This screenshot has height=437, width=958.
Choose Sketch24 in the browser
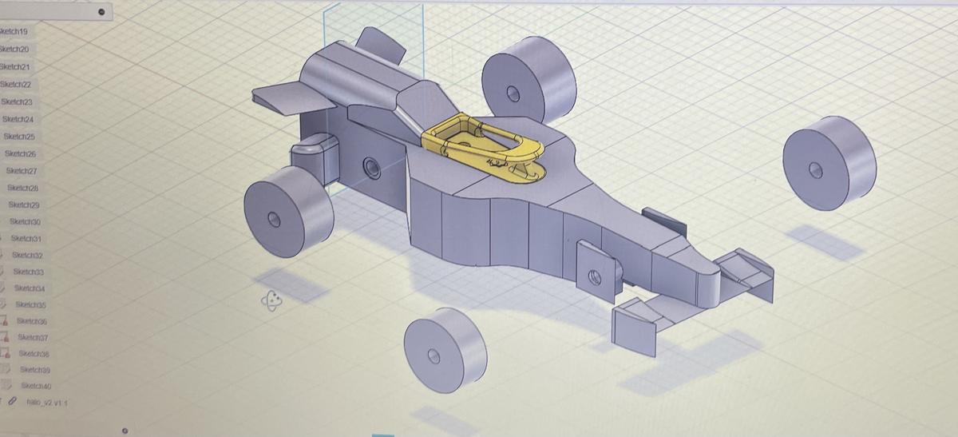point(18,119)
